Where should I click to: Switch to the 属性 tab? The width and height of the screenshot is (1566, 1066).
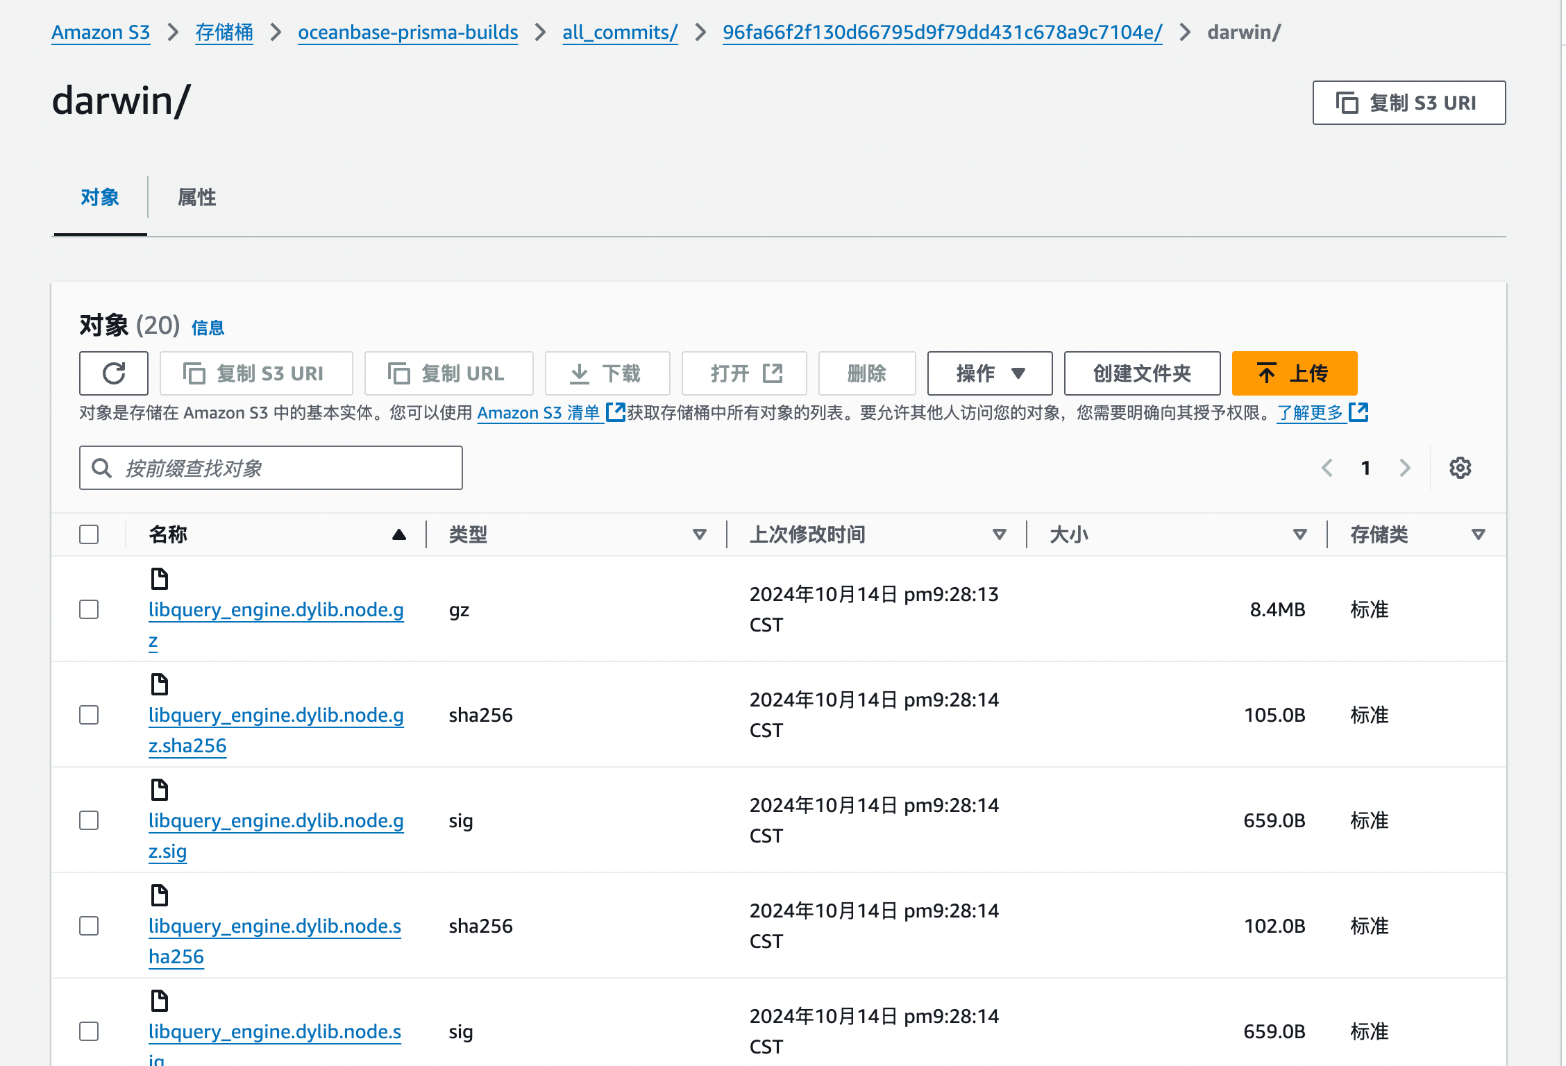point(197,198)
